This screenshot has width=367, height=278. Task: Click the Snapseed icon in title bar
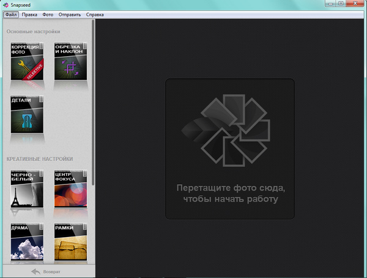click(x=6, y=4)
